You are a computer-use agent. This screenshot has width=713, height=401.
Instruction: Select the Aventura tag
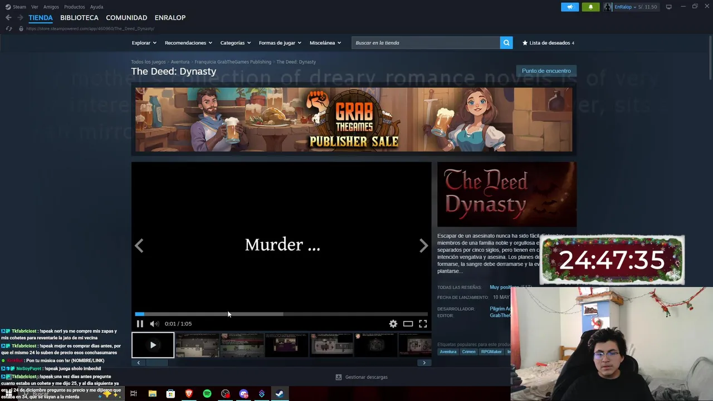pos(448,352)
